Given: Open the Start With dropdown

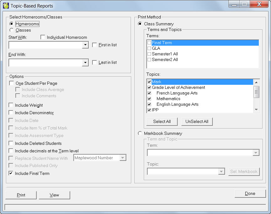Looking at the screenshot, I should coord(85,45).
